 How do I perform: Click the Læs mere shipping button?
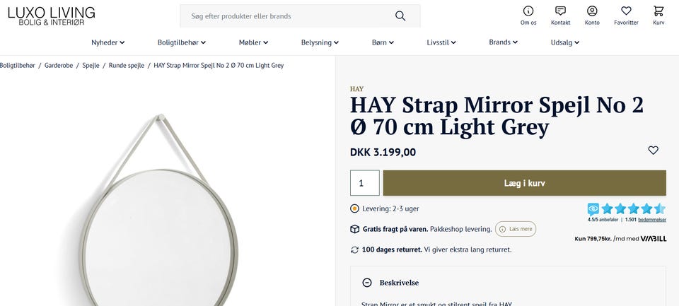click(516, 229)
